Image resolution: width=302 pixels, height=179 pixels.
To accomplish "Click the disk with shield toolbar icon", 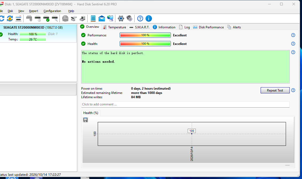I will click(29, 18).
